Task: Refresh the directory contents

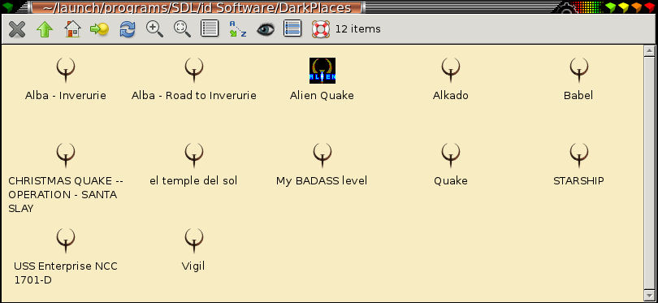Action: [x=128, y=29]
